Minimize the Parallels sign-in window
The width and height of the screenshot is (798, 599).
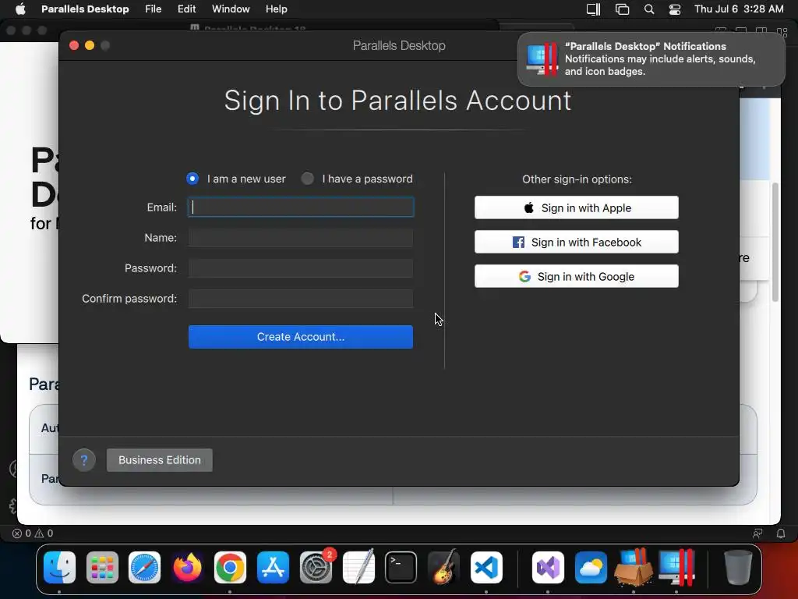[x=90, y=45]
